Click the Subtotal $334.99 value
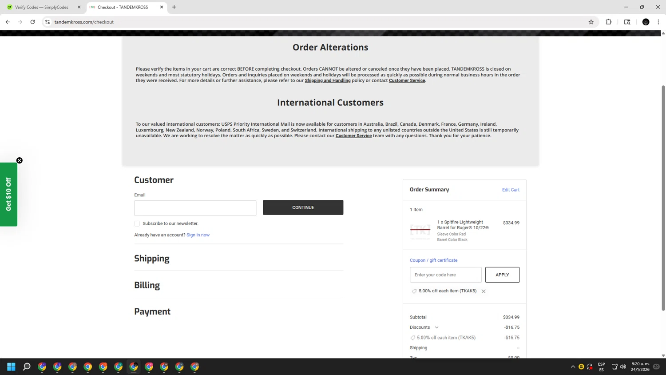The width and height of the screenshot is (666, 375). point(511,317)
